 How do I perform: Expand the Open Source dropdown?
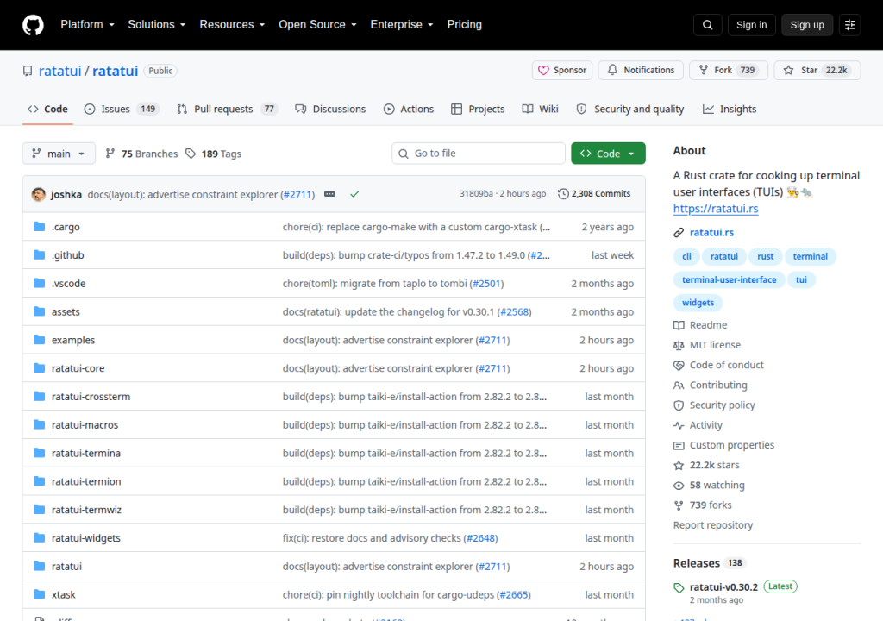[317, 25]
